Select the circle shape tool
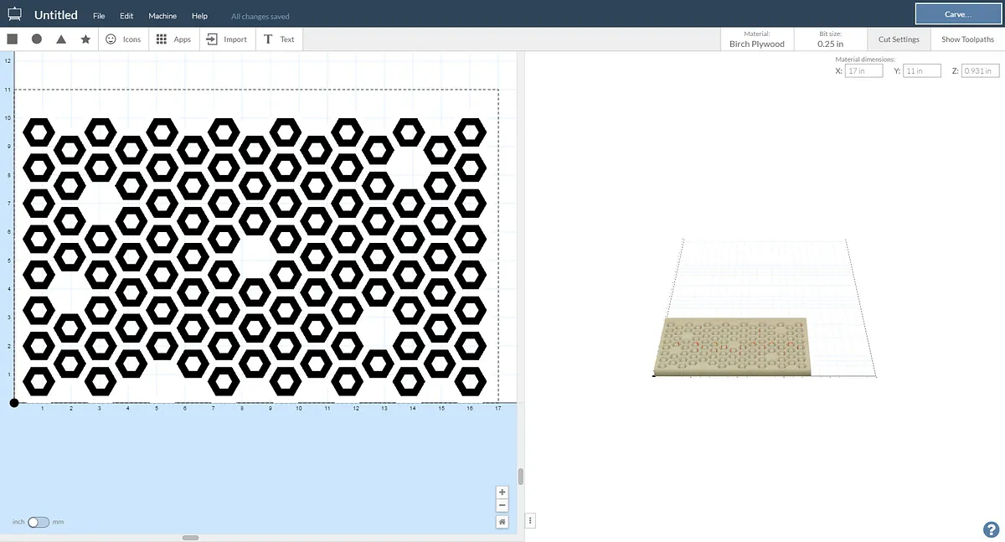 pos(37,39)
